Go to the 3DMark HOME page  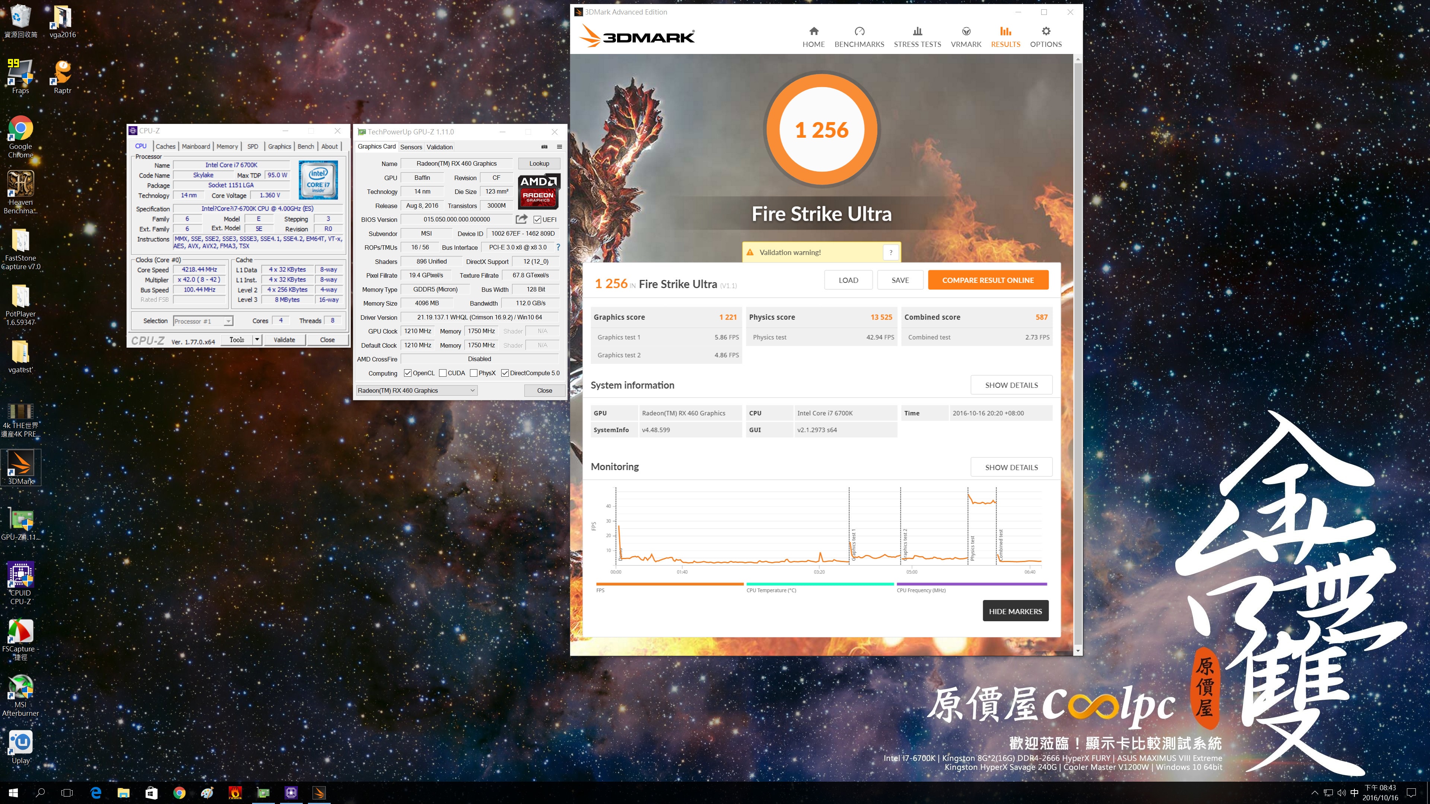[813, 37]
